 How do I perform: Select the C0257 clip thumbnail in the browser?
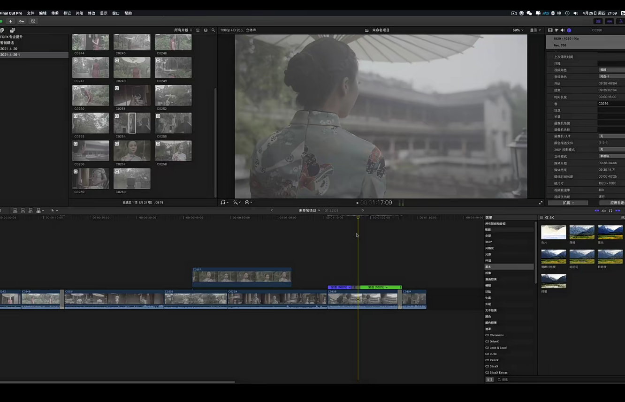[x=132, y=151]
